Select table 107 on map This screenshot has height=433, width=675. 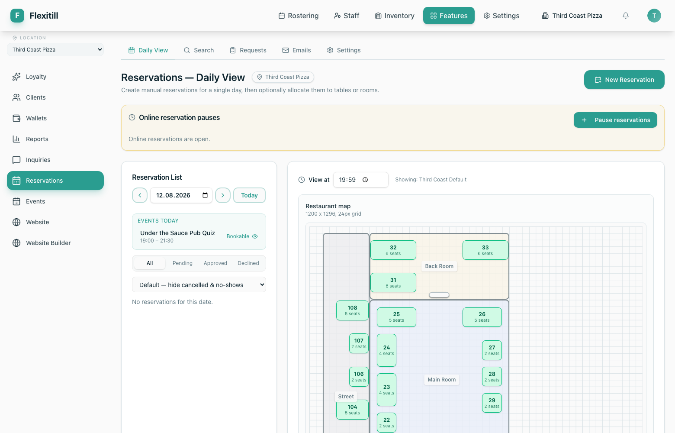point(359,343)
